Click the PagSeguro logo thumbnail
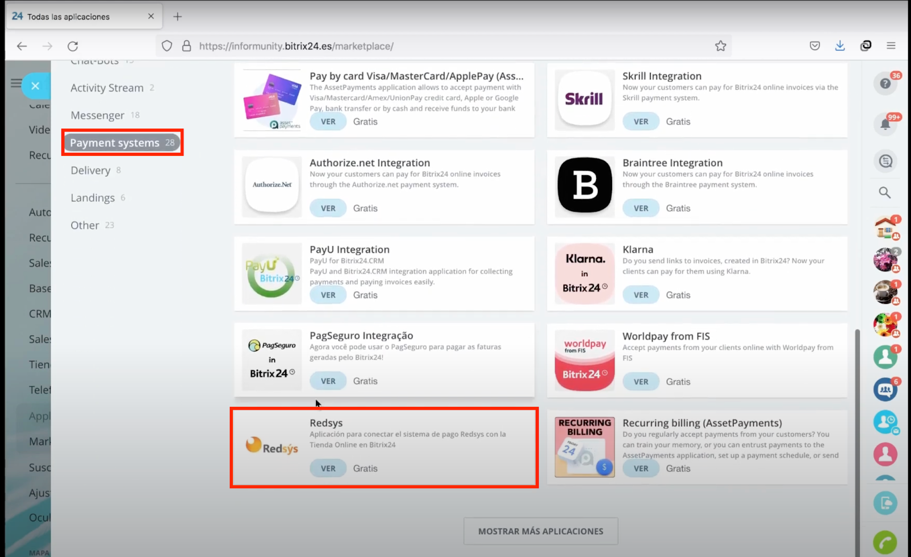Screen dimensions: 911x557 pyautogui.click(x=272, y=359)
